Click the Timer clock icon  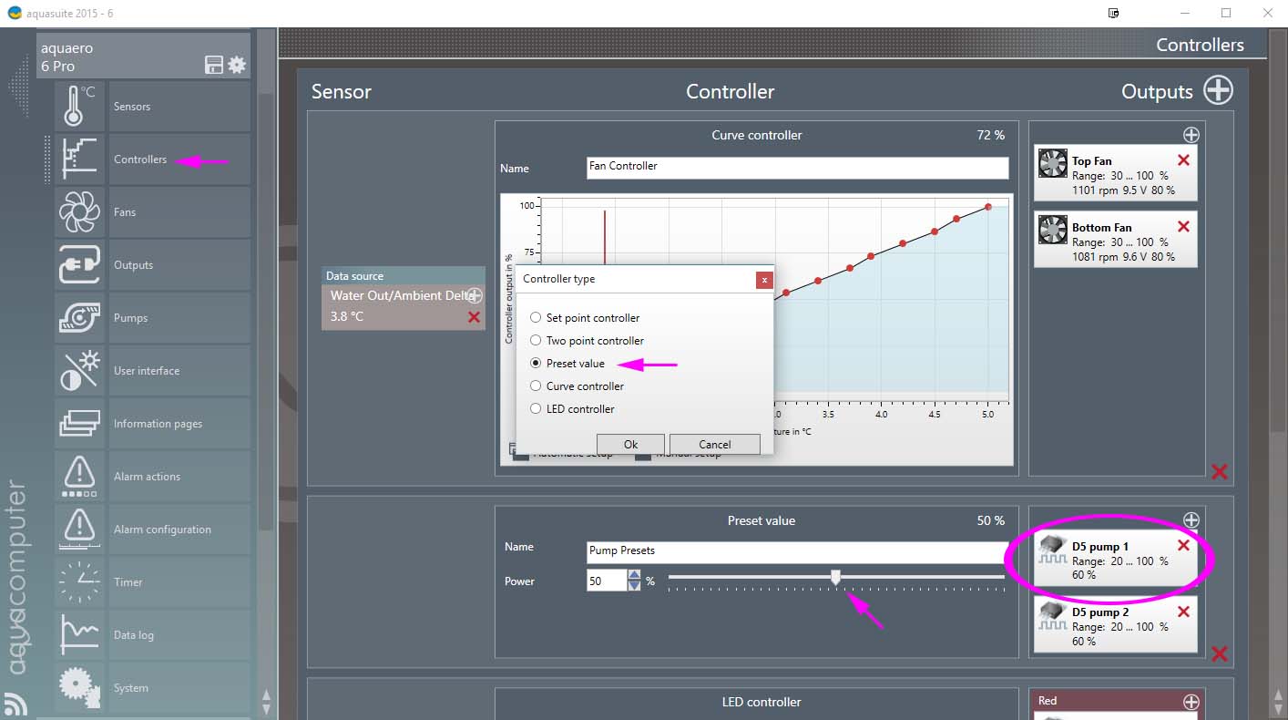[79, 581]
